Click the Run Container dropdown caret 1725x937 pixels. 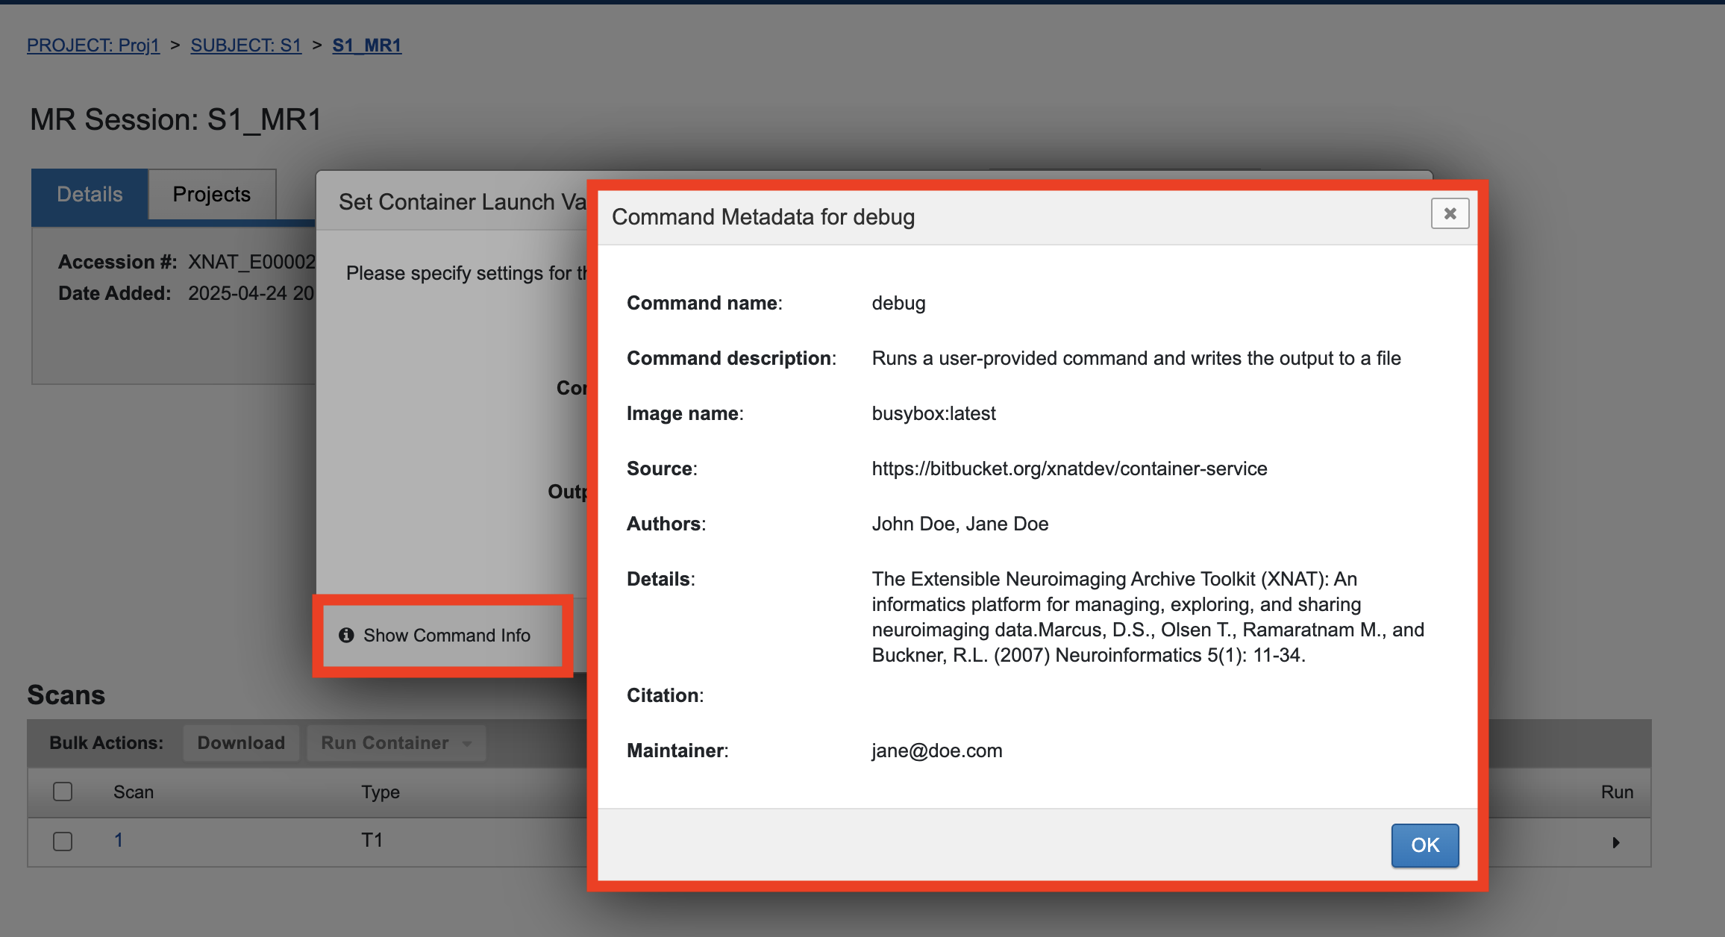click(467, 744)
